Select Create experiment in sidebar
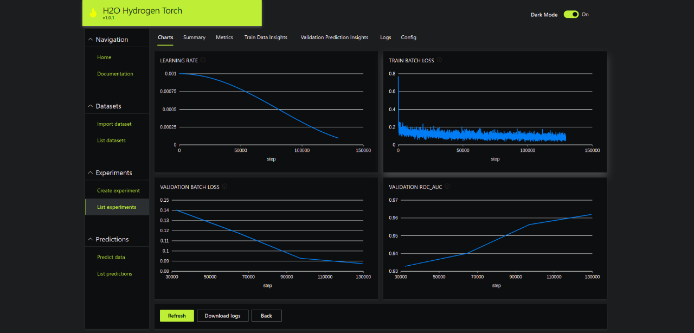The image size is (694, 333). point(118,190)
